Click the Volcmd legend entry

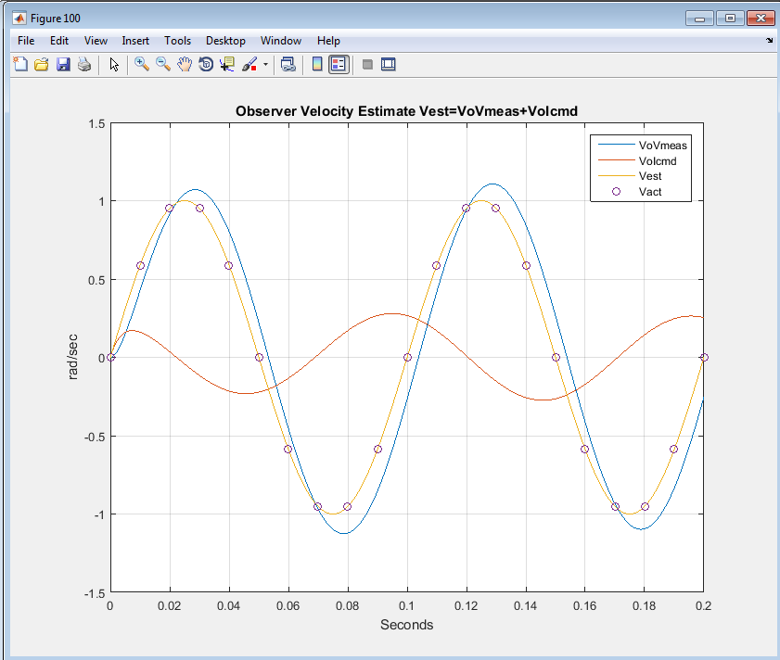(658, 160)
